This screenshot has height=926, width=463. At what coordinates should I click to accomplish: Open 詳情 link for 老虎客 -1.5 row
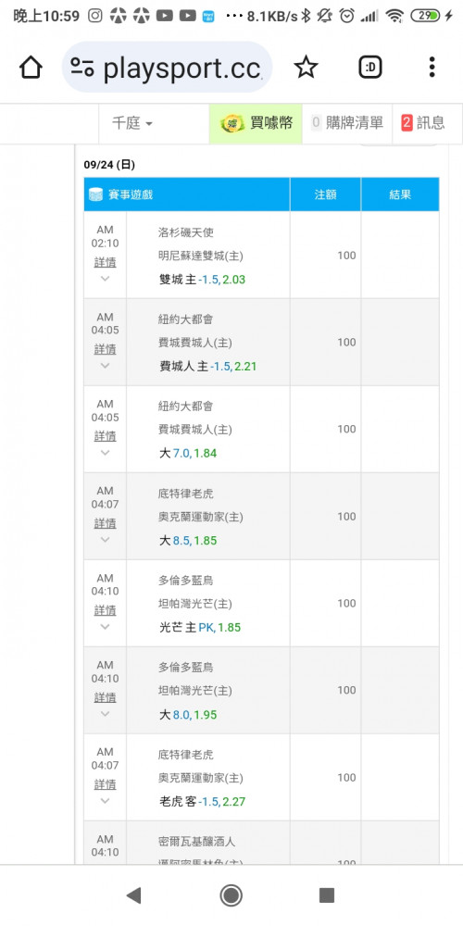(106, 784)
